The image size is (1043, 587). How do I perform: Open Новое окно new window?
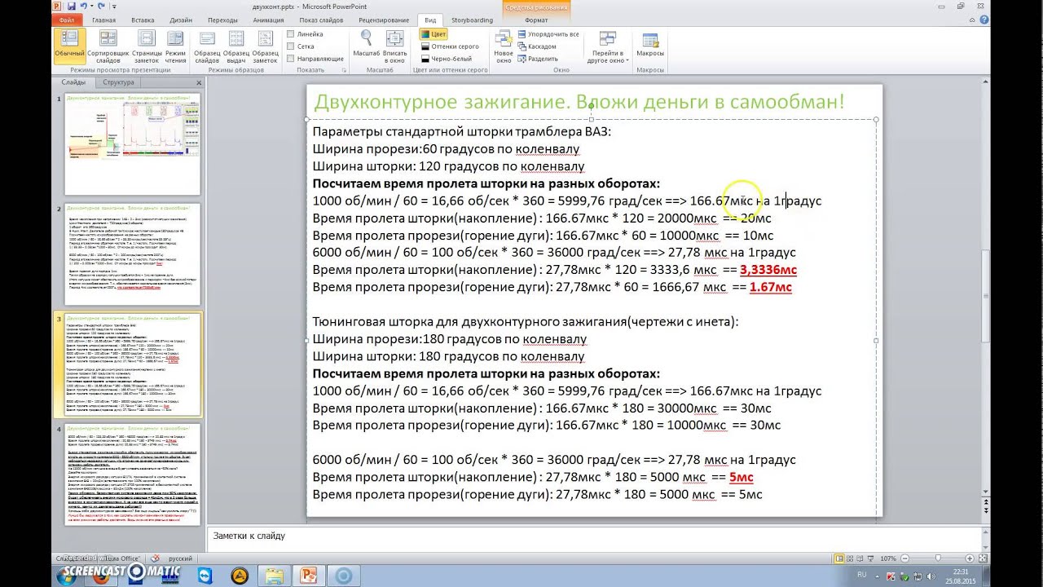(504, 46)
